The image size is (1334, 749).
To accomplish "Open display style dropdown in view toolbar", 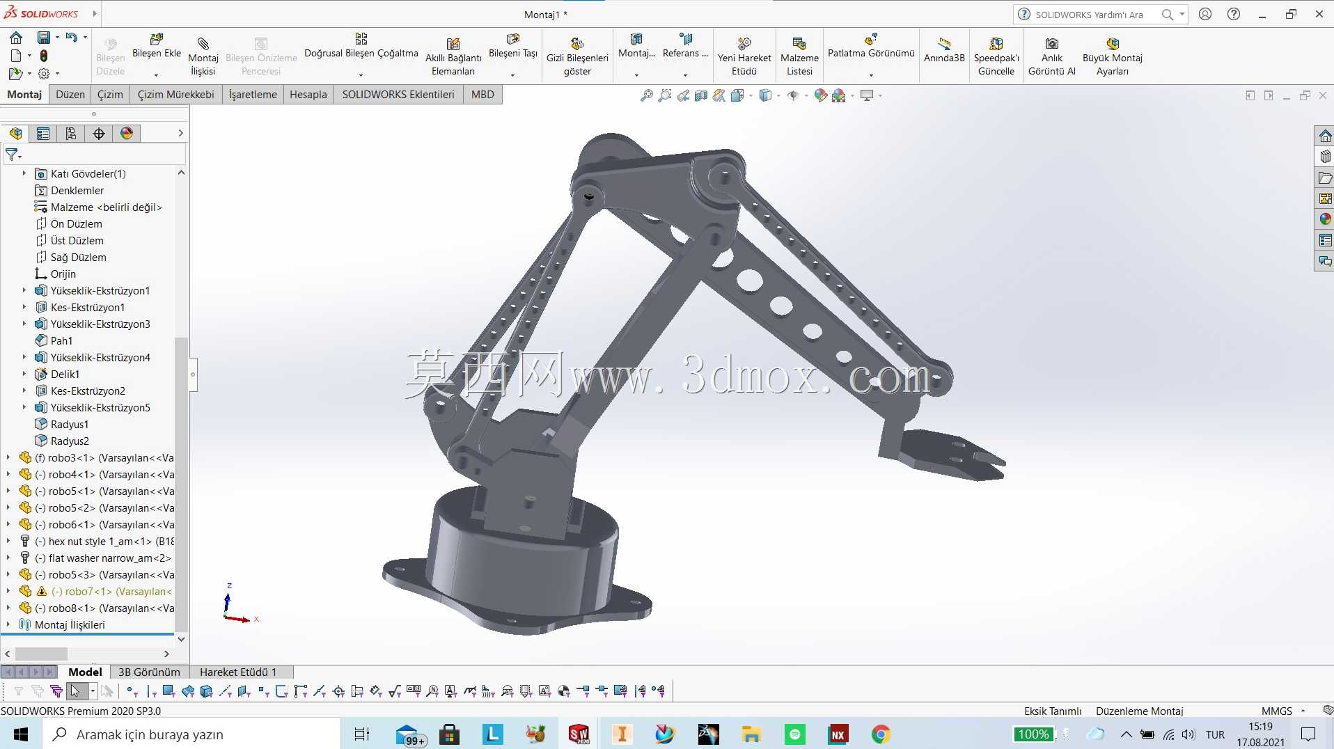I will tap(778, 95).
